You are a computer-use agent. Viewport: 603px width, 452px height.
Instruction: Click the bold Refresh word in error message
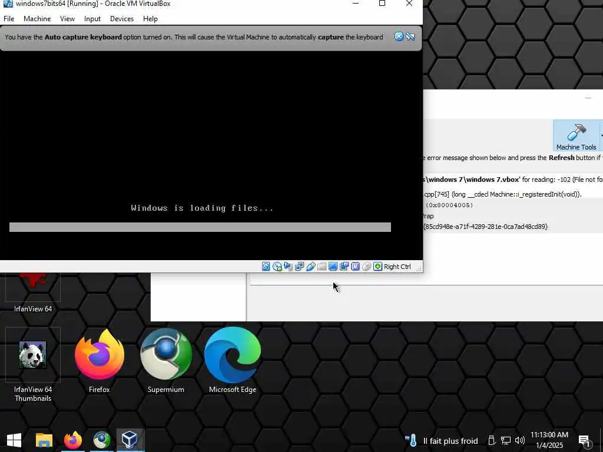[561, 158]
